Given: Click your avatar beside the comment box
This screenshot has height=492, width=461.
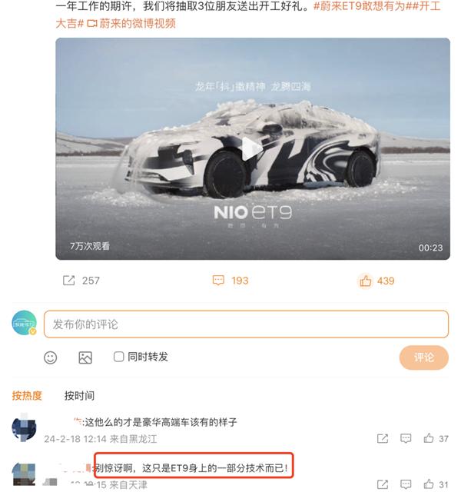Looking at the screenshot, I should [x=24, y=323].
